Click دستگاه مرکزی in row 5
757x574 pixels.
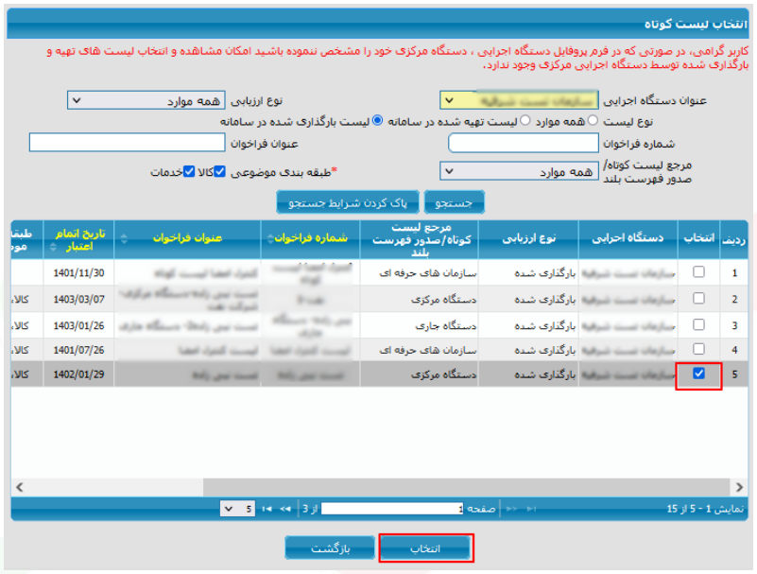tap(443, 374)
